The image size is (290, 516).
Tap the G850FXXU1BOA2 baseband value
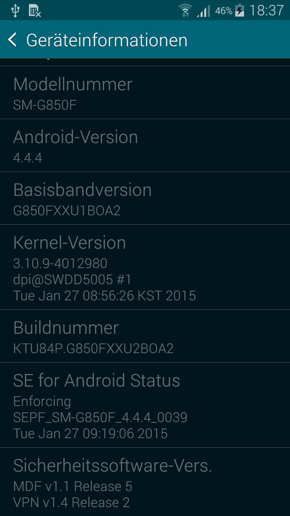(67, 211)
